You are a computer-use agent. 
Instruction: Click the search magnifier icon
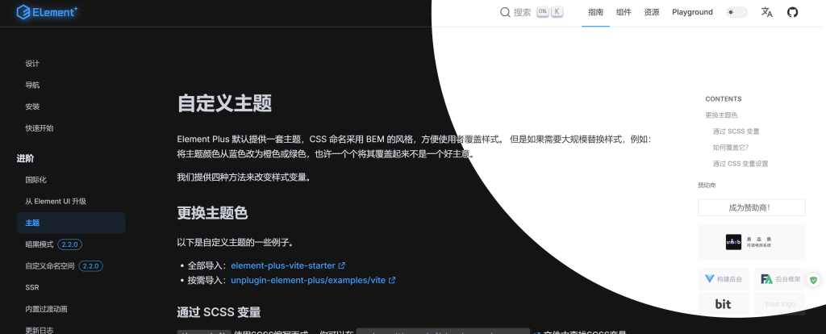pos(505,12)
